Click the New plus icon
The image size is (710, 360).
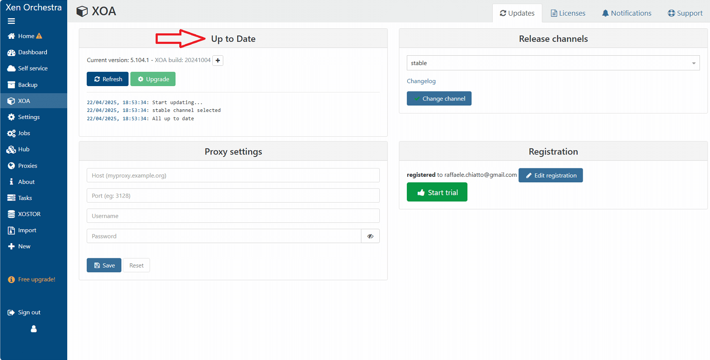coord(11,246)
